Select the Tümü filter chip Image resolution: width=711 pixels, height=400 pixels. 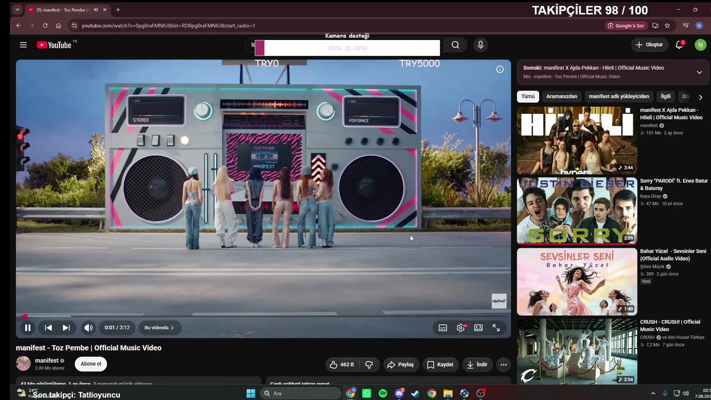coord(528,97)
